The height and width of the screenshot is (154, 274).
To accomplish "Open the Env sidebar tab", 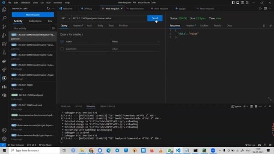I will (x=50, y=21).
